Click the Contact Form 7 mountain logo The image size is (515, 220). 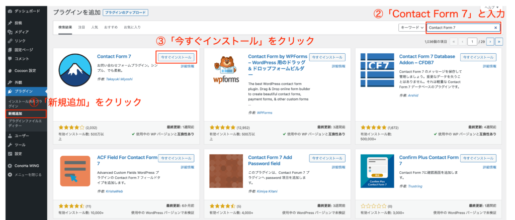click(75, 70)
